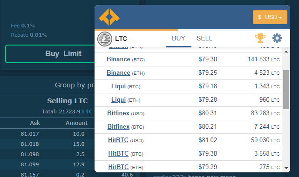Open the Binance (BTC) exchange link

118,59
